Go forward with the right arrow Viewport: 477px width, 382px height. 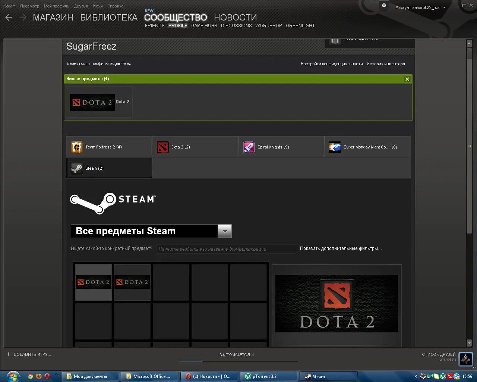[23, 17]
